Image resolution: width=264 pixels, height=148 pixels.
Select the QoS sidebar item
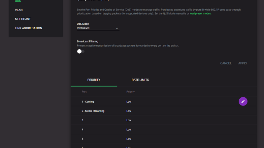point(18,1)
